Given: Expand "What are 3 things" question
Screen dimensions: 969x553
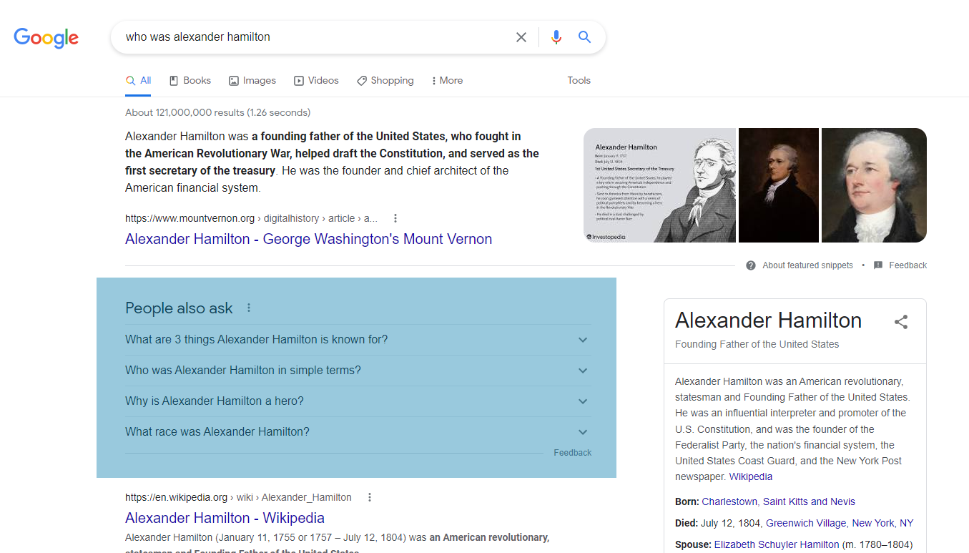Looking at the screenshot, I should 583,340.
